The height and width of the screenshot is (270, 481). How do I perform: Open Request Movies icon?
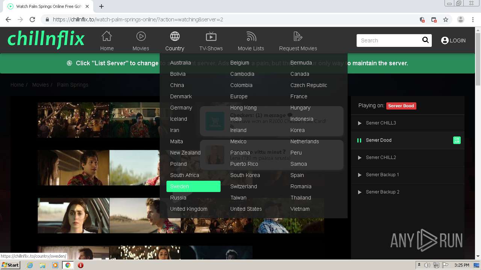coord(298,36)
